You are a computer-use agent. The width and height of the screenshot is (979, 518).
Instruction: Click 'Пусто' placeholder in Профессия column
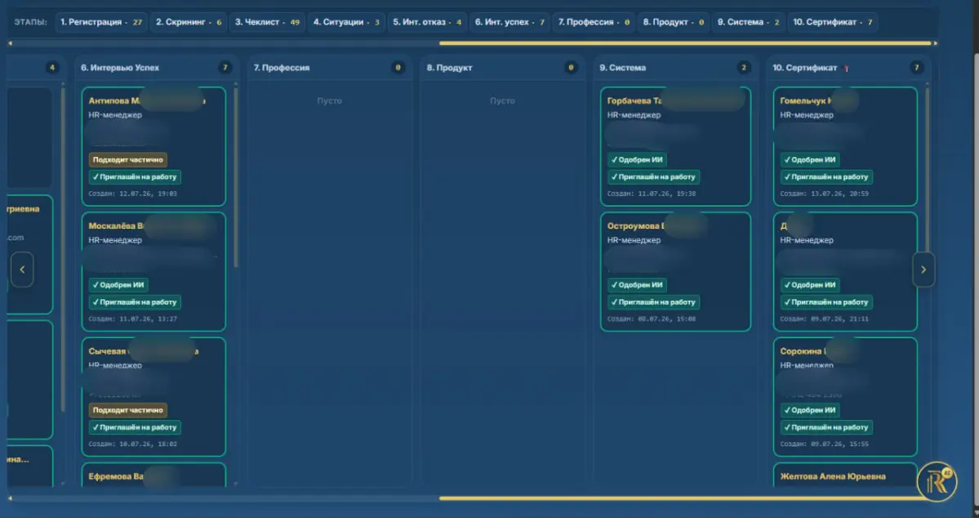tap(330, 100)
